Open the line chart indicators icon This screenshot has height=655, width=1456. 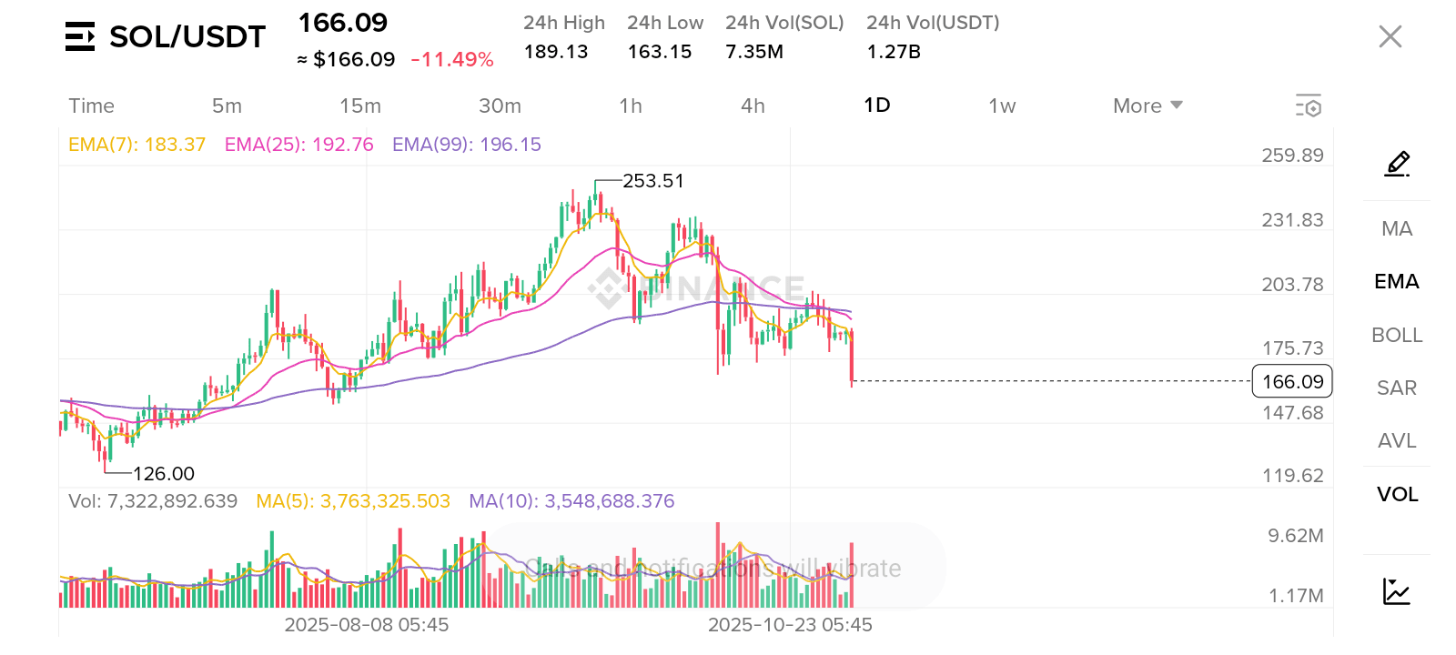point(1396,591)
